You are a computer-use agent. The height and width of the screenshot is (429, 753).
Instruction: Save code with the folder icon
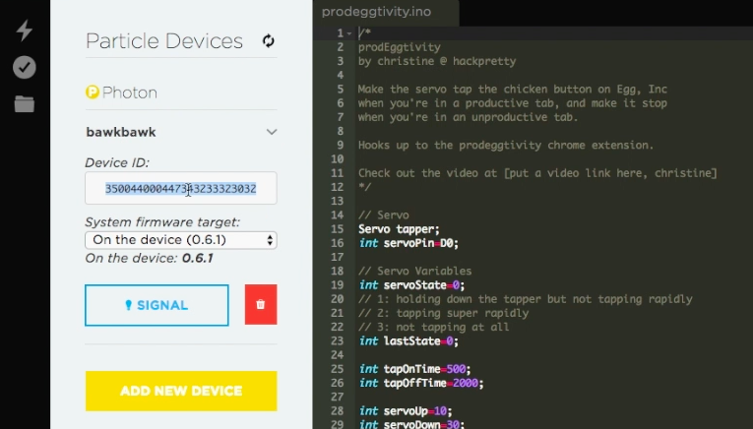tap(24, 103)
